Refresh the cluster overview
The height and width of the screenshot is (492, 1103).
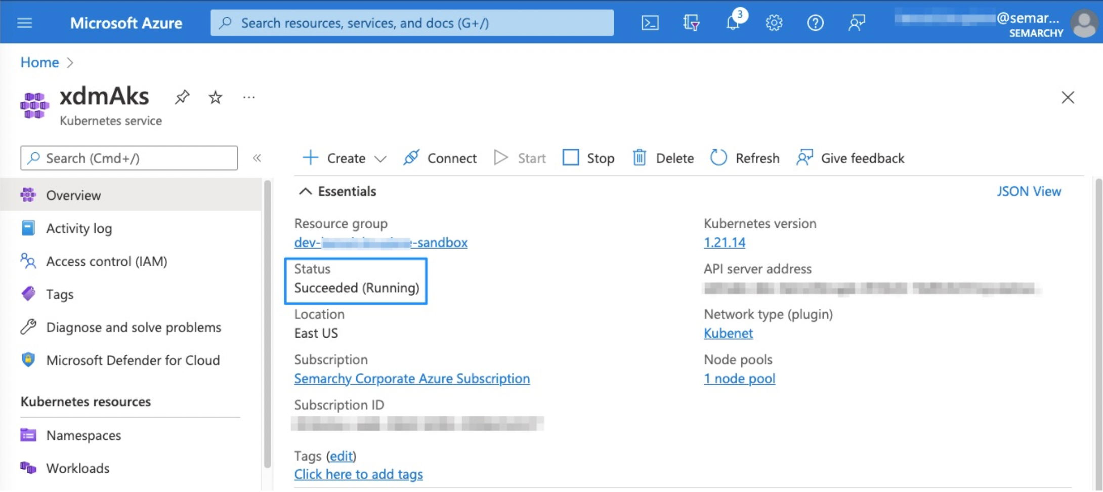tap(744, 158)
